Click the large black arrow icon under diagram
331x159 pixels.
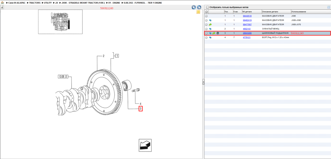tap(145, 145)
